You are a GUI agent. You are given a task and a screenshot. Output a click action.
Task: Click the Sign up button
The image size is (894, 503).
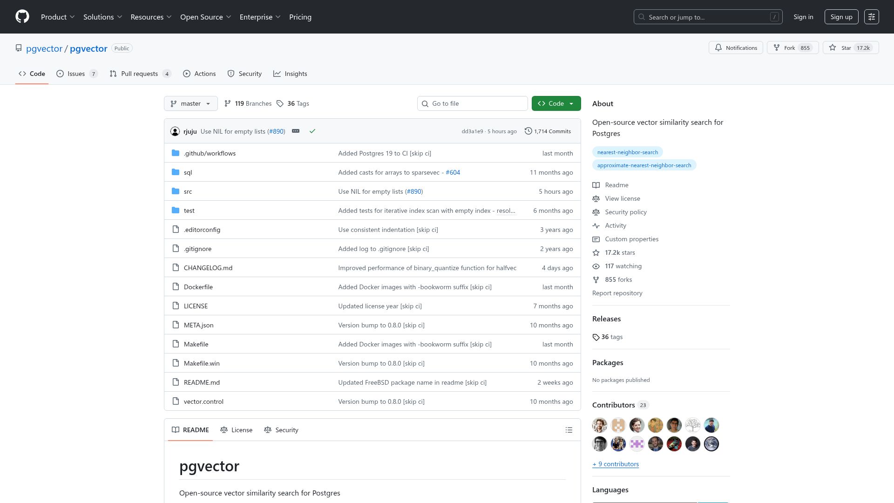pyautogui.click(x=841, y=17)
